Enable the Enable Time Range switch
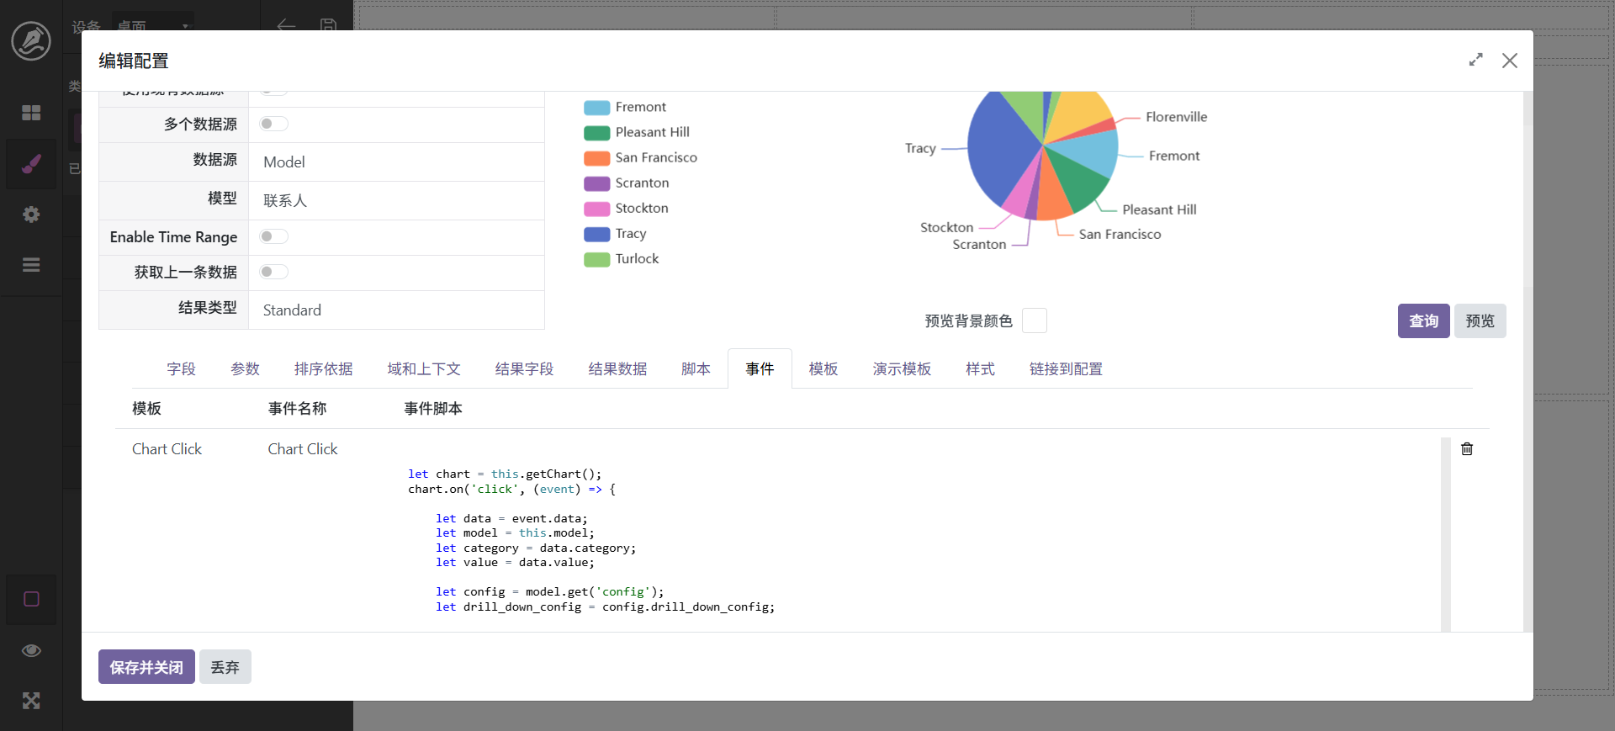 (x=273, y=237)
